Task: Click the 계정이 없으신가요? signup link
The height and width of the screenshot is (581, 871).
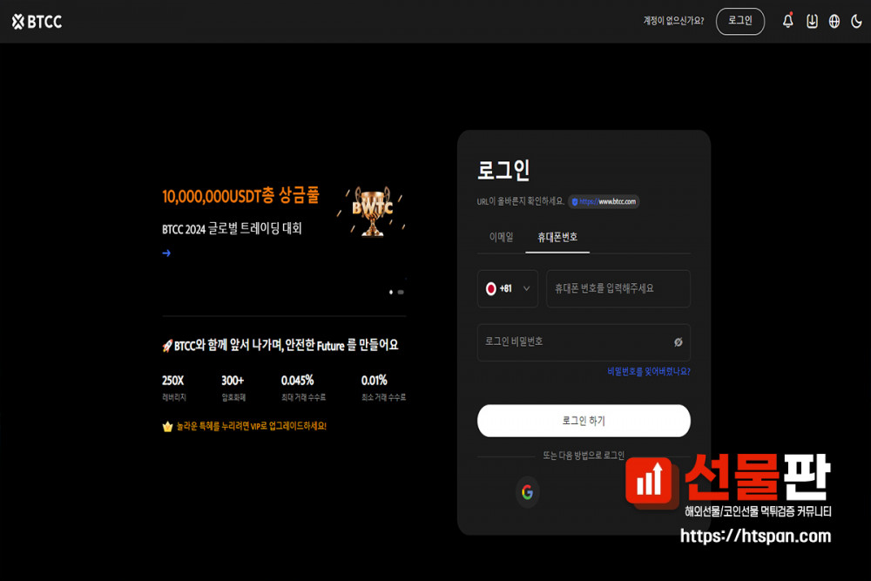Action: tap(673, 21)
